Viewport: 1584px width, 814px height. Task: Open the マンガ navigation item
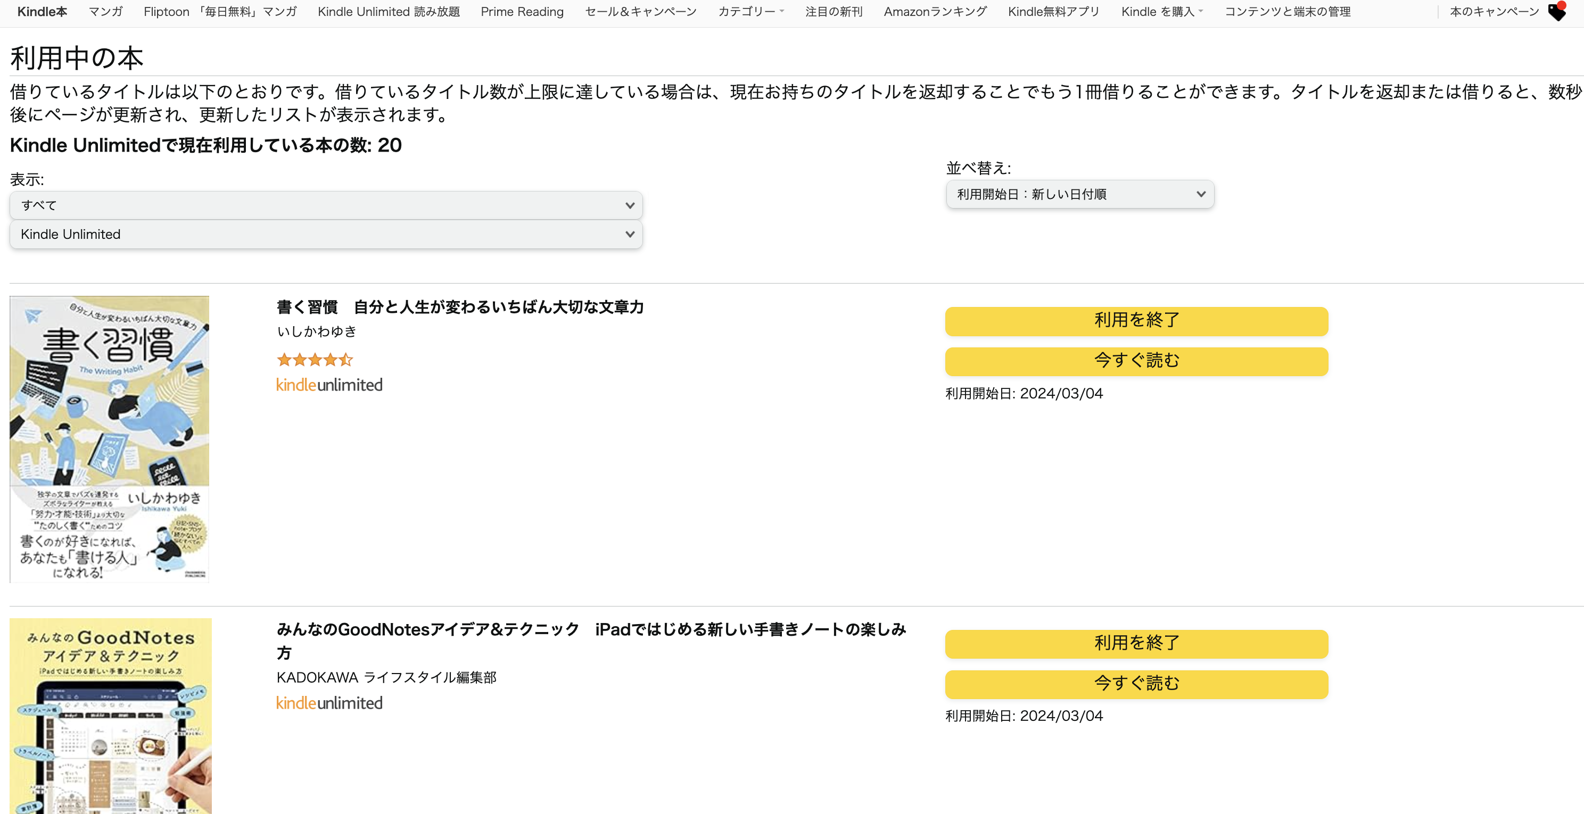point(106,12)
